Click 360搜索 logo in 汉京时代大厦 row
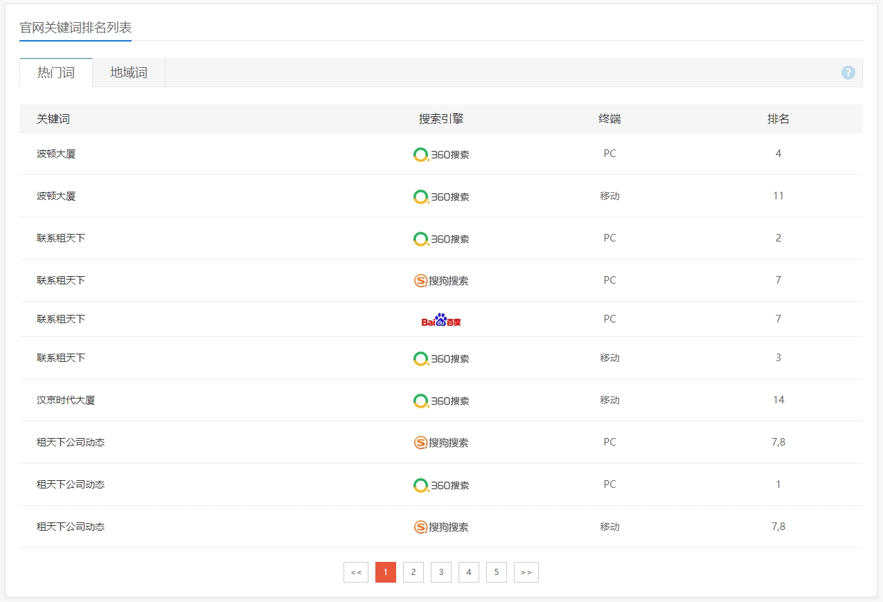This screenshot has height=602, width=883. tap(441, 401)
